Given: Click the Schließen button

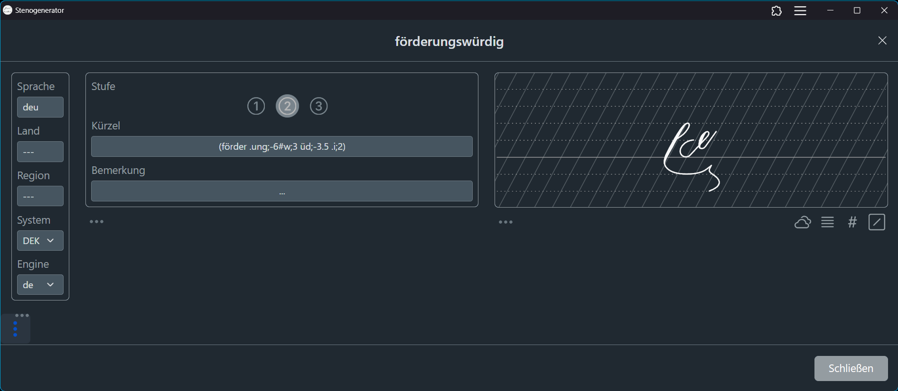Looking at the screenshot, I should (851, 368).
